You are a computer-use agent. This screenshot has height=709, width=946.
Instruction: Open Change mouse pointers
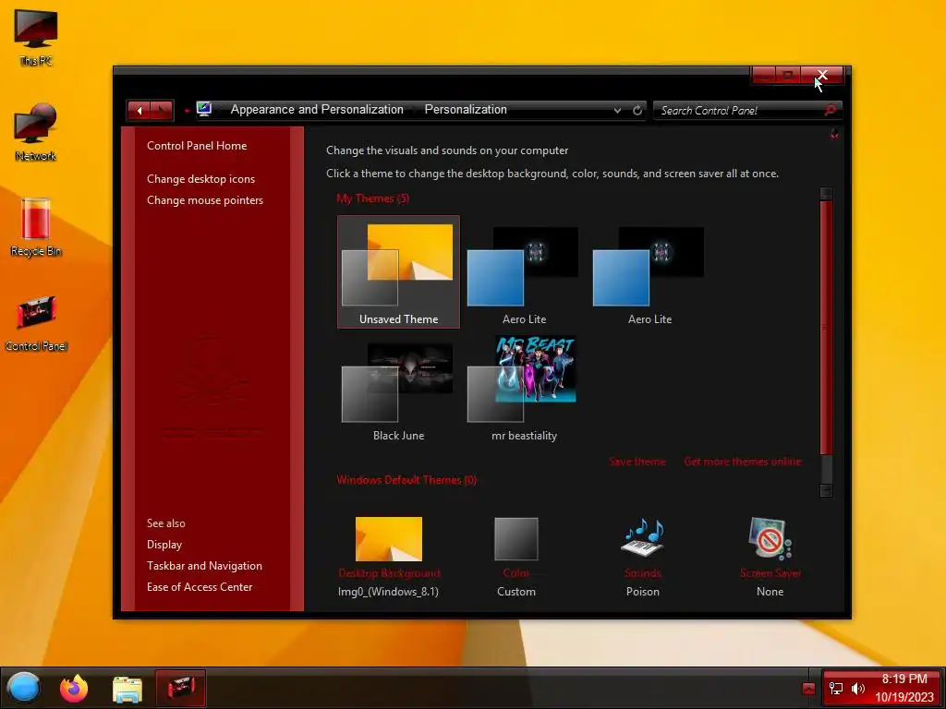[205, 200]
